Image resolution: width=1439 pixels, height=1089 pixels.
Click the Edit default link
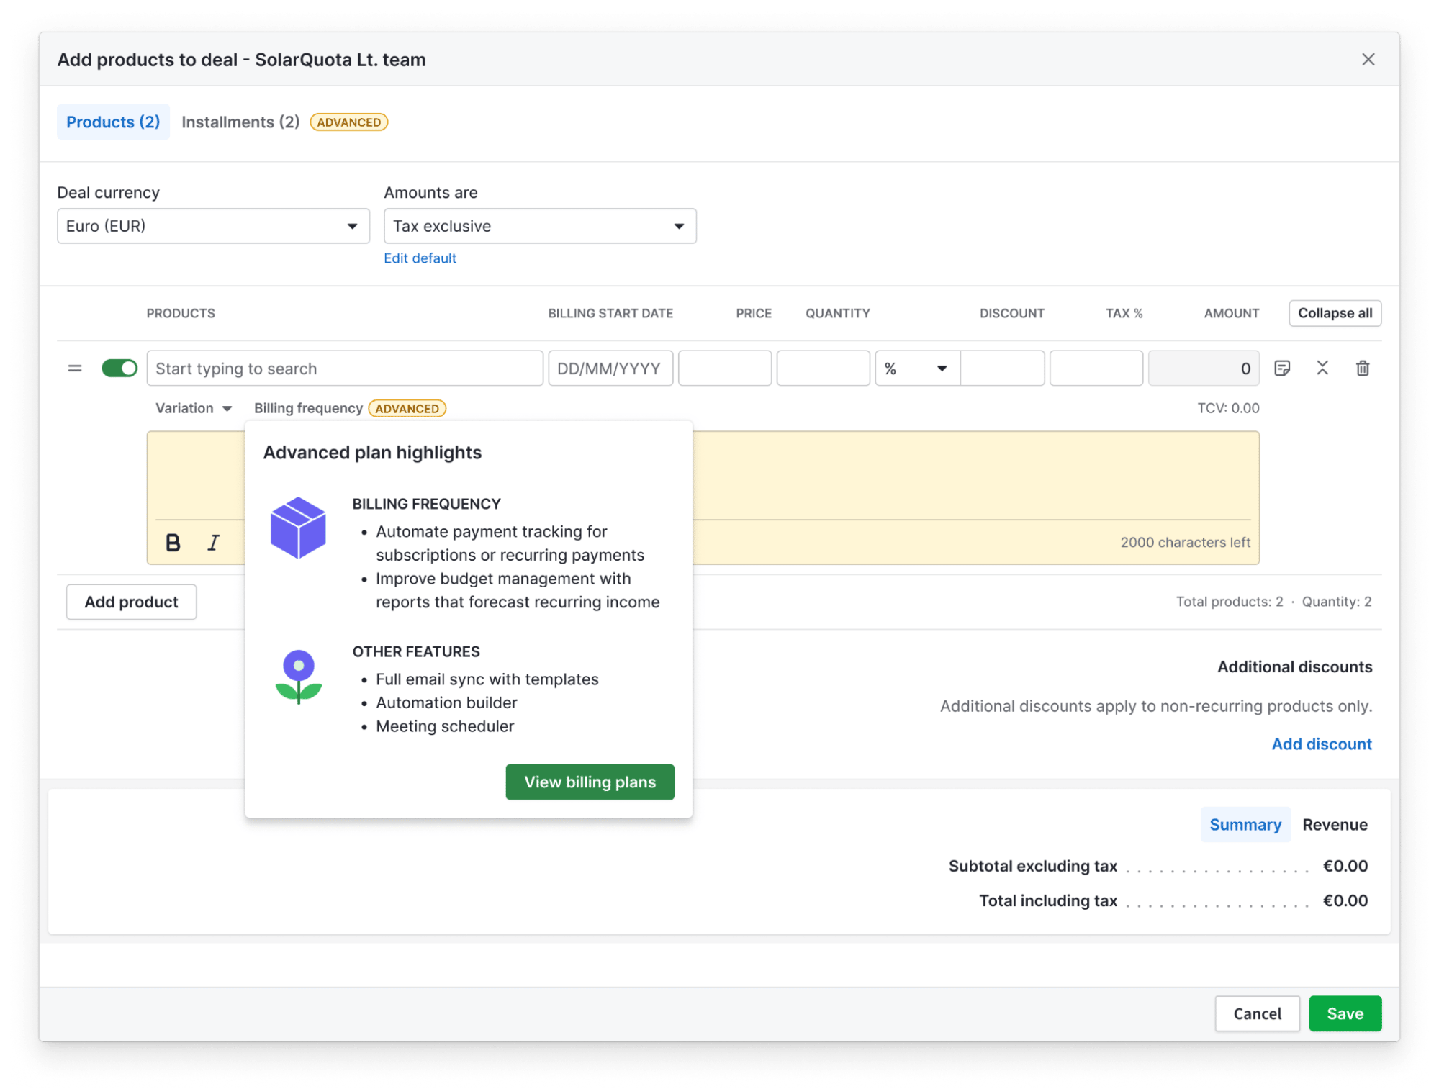(x=420, y=258)
